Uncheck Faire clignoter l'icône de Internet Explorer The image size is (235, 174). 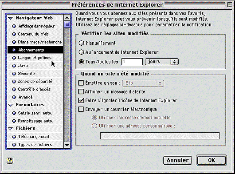(81, 100)
